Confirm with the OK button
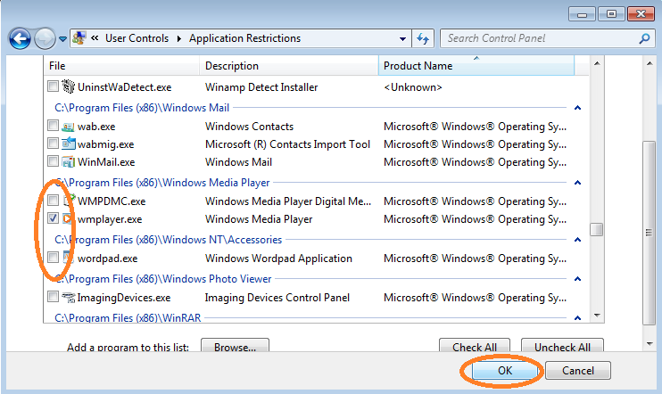Viewport: 662px width, 394px height. 504,370
